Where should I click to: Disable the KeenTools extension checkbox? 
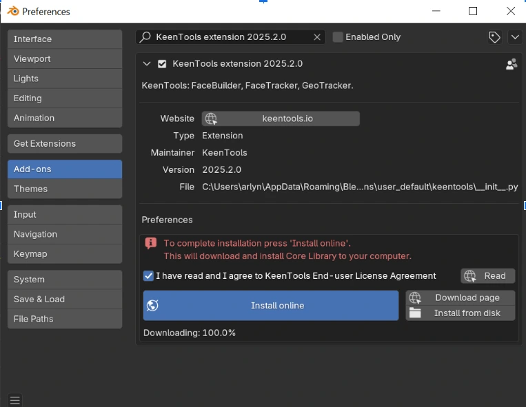pyautogui.click(x=162, y=64)
